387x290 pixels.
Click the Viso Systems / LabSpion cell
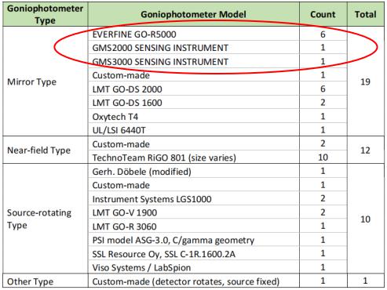pos(194,267)
